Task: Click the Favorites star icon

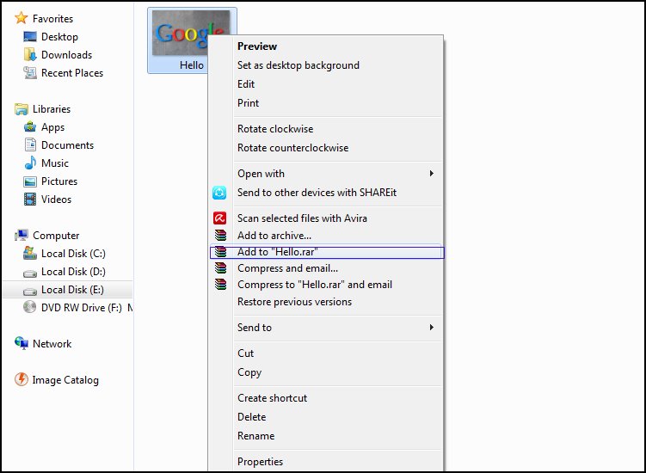Action: 21,18
